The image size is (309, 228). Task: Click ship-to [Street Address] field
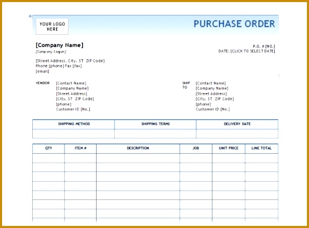tap(211, 94)
